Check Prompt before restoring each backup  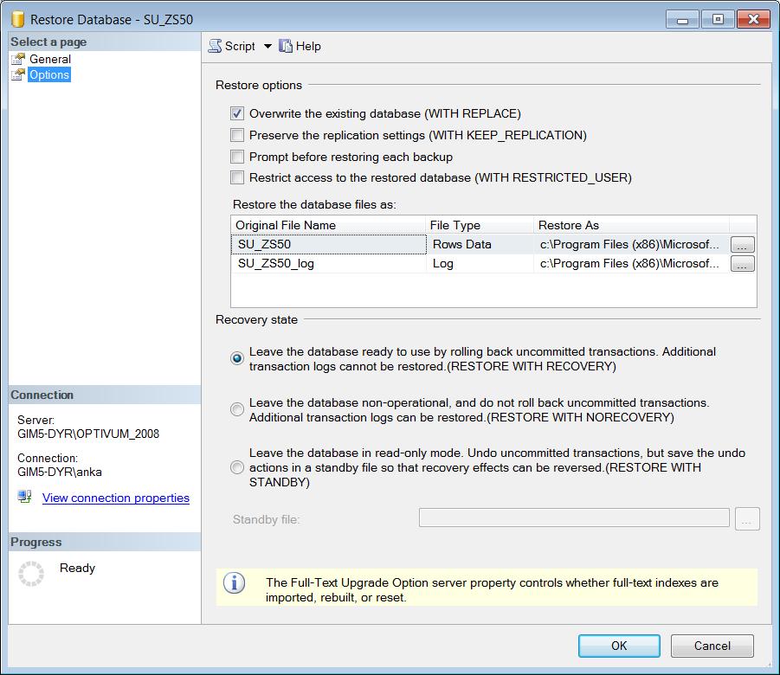click(x=237, y=157)
